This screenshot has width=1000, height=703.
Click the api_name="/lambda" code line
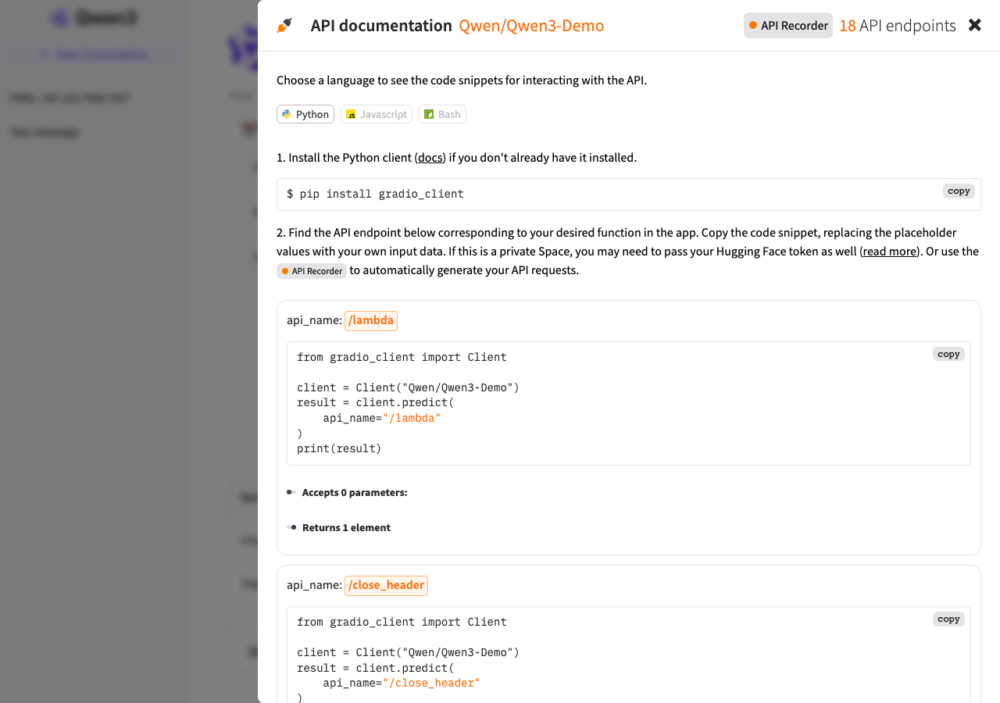point(382,419)
